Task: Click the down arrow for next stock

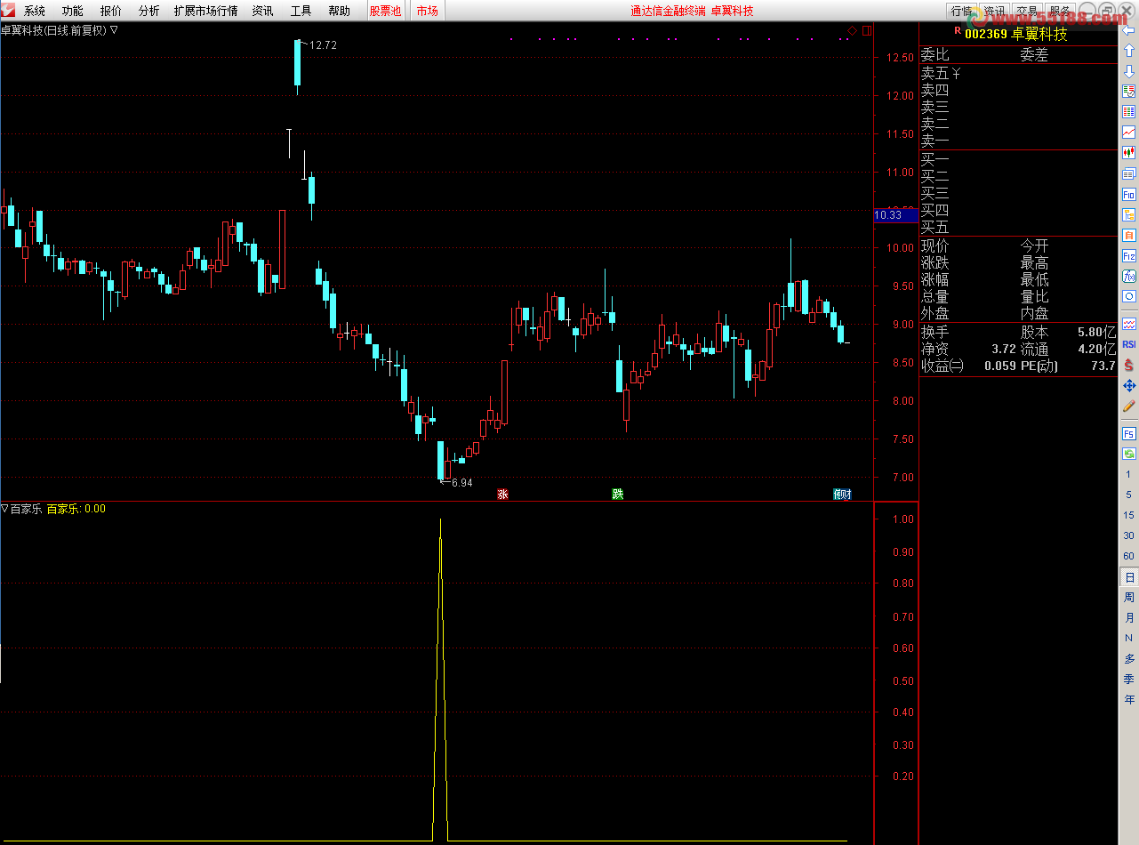Action: click(1129, 71)
